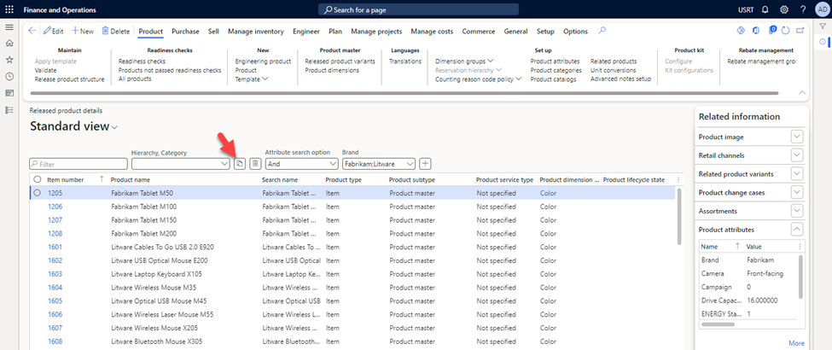Click the Search for a page box
The height and width of the screenshot is (350, 832).
pyautogui.click(x=419, y=9)
